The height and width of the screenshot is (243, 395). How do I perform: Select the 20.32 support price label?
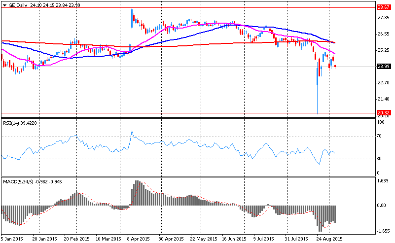[384, 112]
